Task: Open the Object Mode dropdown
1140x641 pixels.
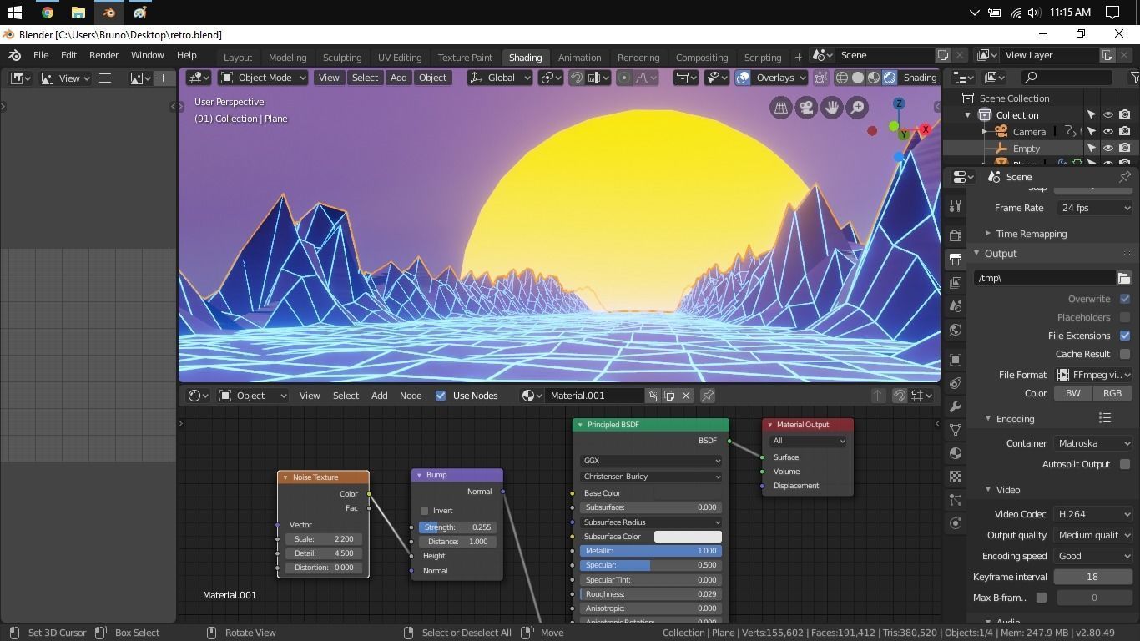Action: tap(263, 78)
